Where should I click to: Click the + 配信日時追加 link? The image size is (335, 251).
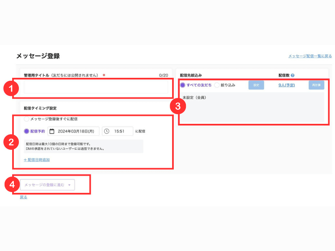[x=37, y=160]
